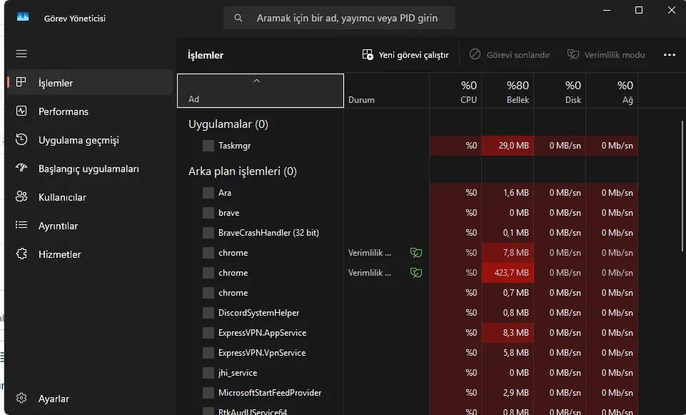
Task: Collapse sort chevron above Ad column
Action: coord(256,81)
